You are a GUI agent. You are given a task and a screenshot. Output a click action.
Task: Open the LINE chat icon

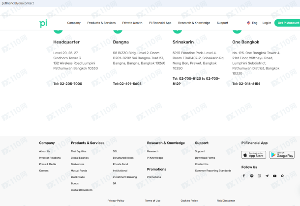[x=252, y=176]
